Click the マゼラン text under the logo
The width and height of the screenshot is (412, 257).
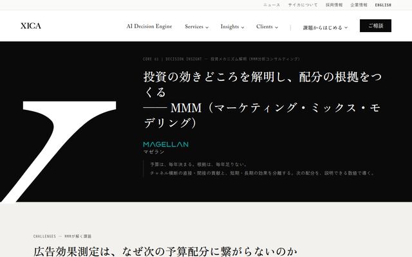pos(154,152)
